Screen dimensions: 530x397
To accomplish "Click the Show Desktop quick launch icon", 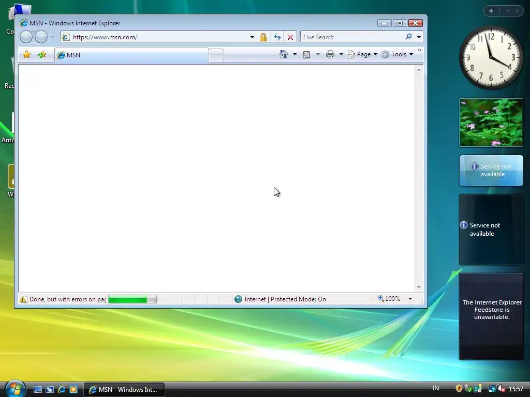I will [37, 390].
